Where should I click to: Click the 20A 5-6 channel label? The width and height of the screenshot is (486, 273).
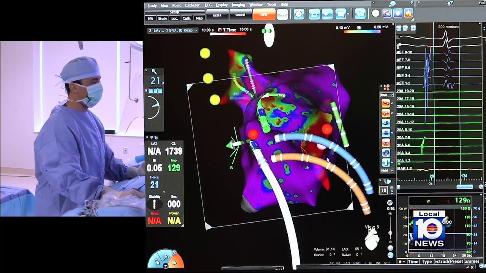pyautogui.click(x=403, y=145)
